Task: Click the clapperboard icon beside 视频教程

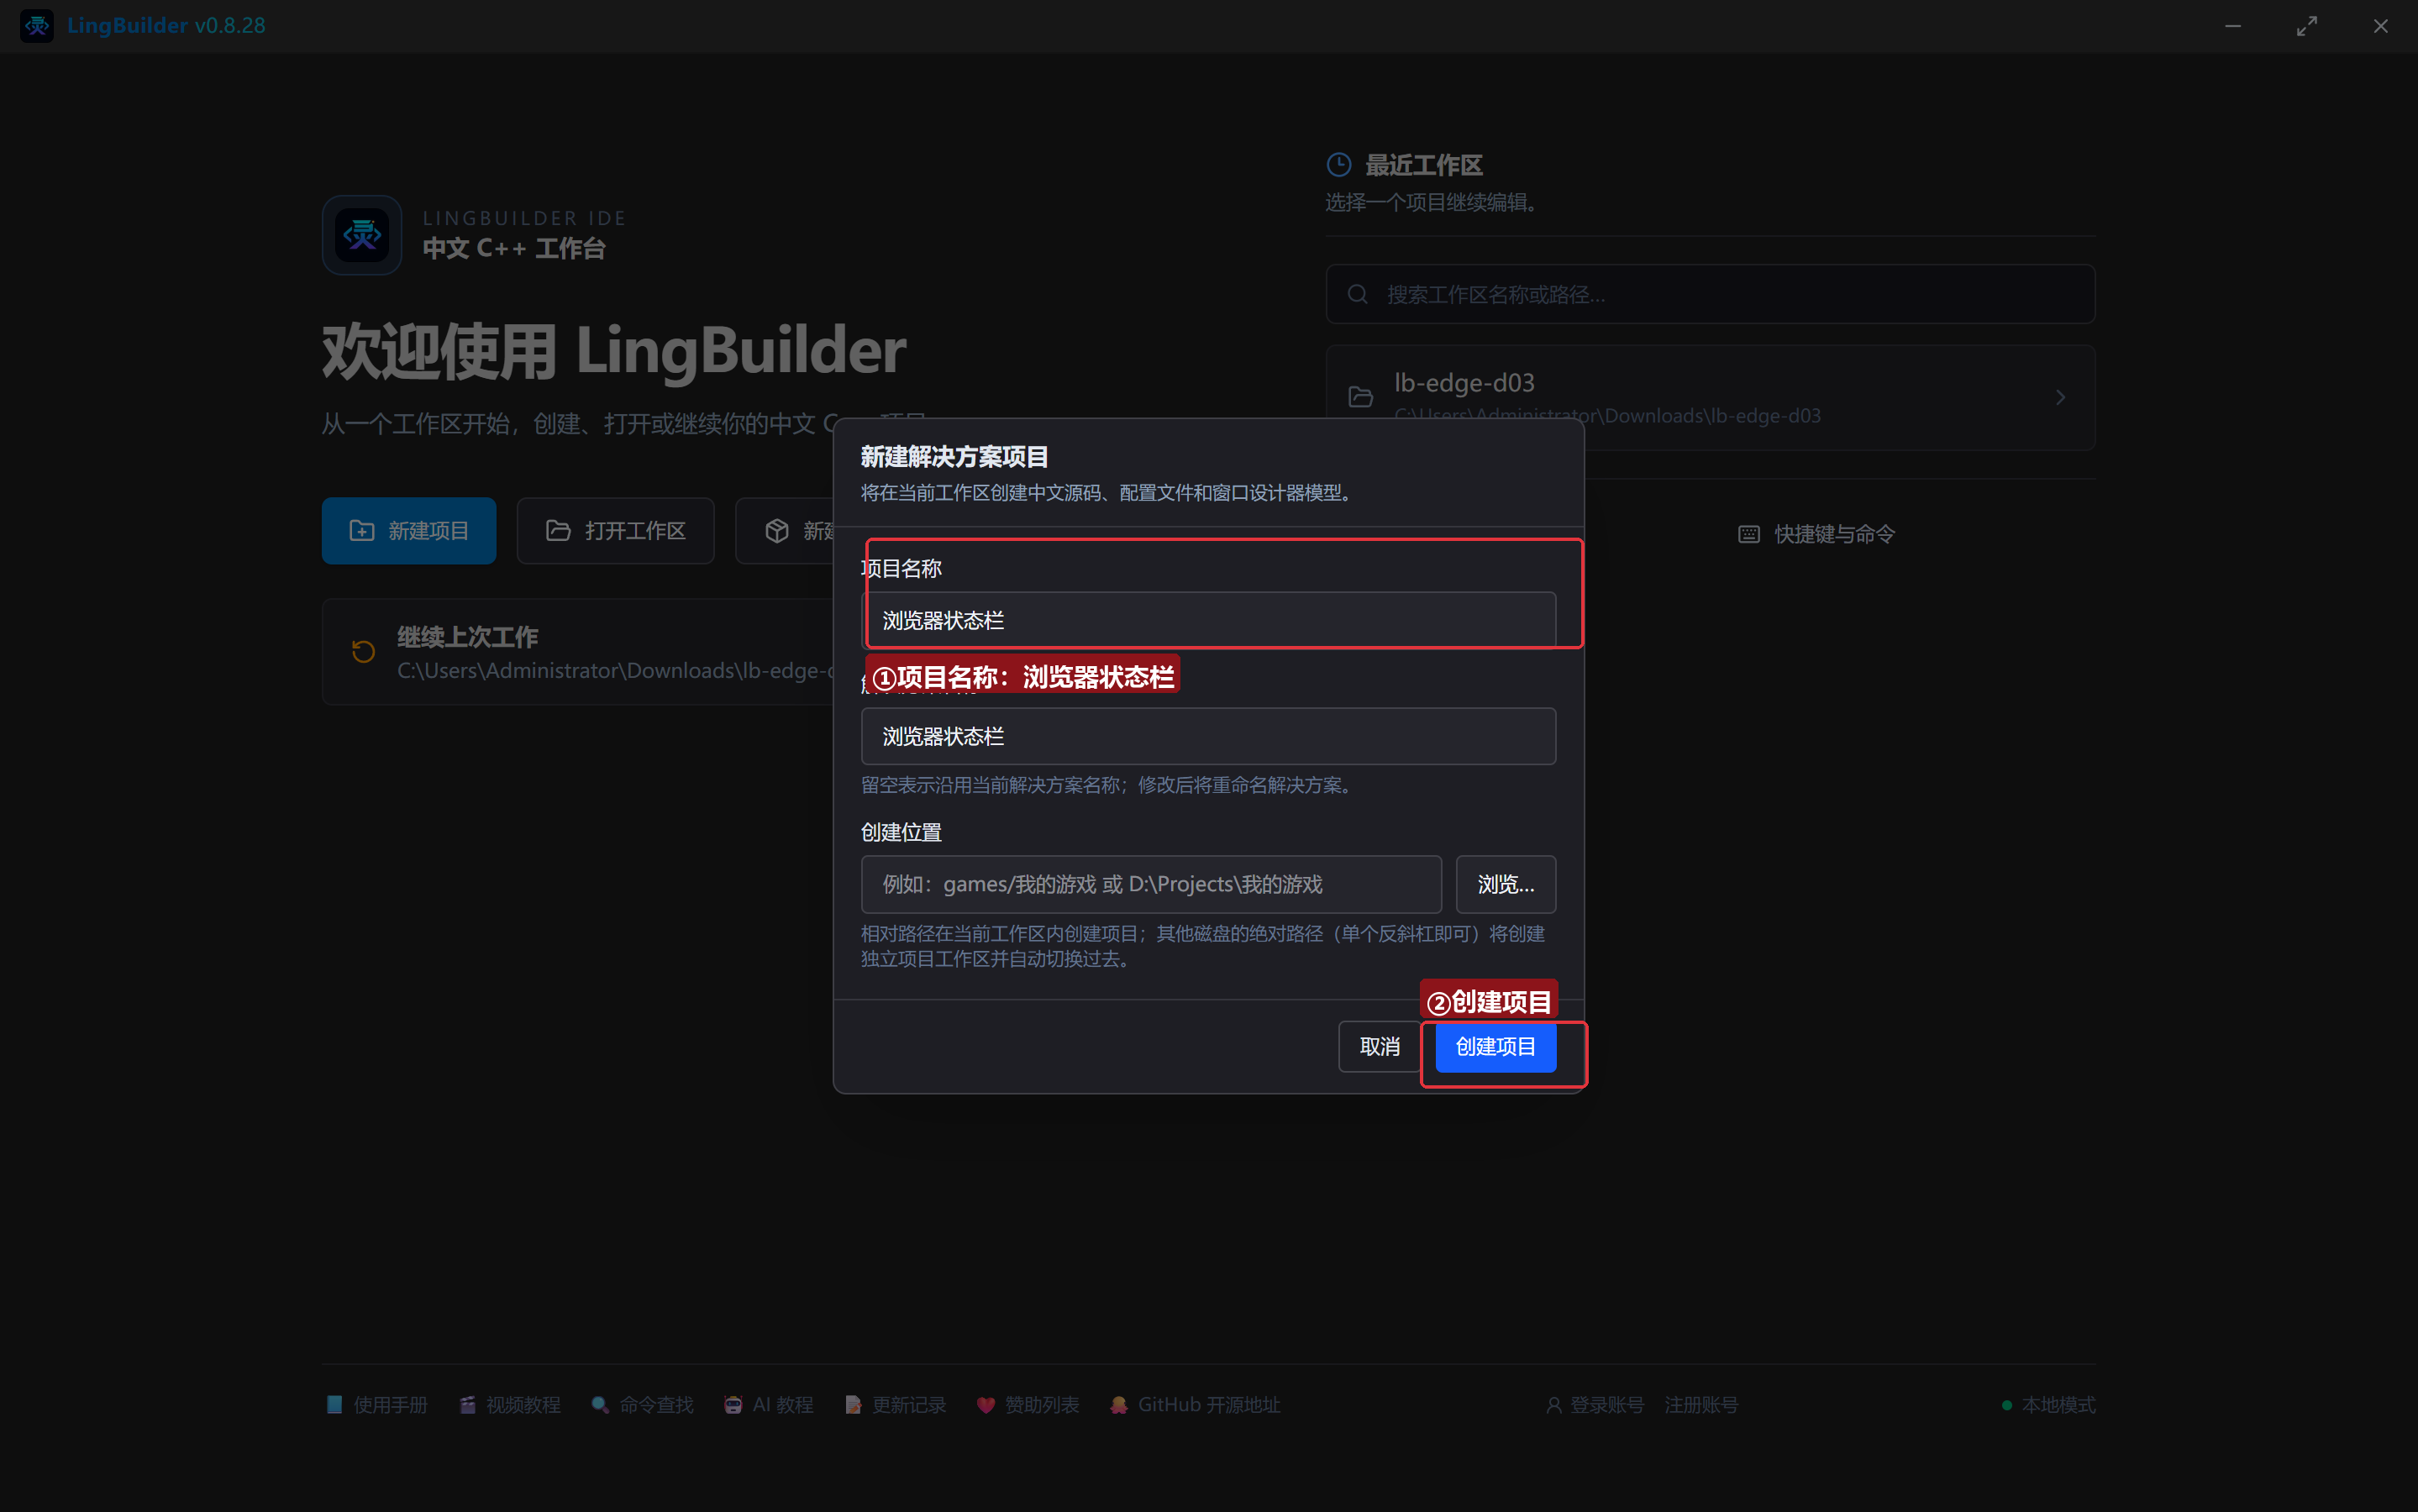Action: (467, 1405)
